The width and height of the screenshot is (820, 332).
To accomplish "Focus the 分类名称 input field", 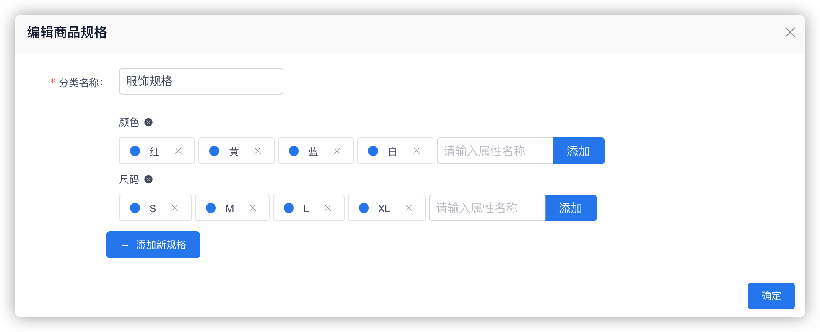I will [x=201, y=81].
